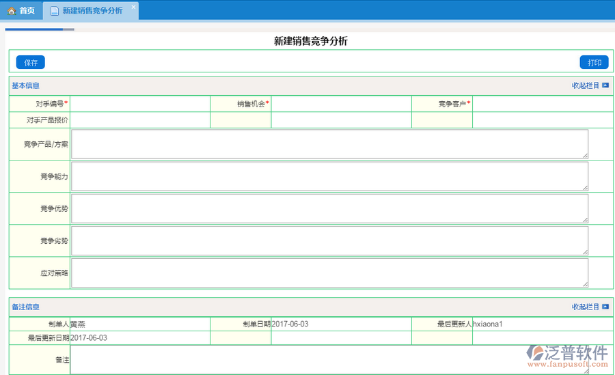Click into the 销售机会 input field
Viewport: 615px width, 375px height.
(x=341, y=104)
